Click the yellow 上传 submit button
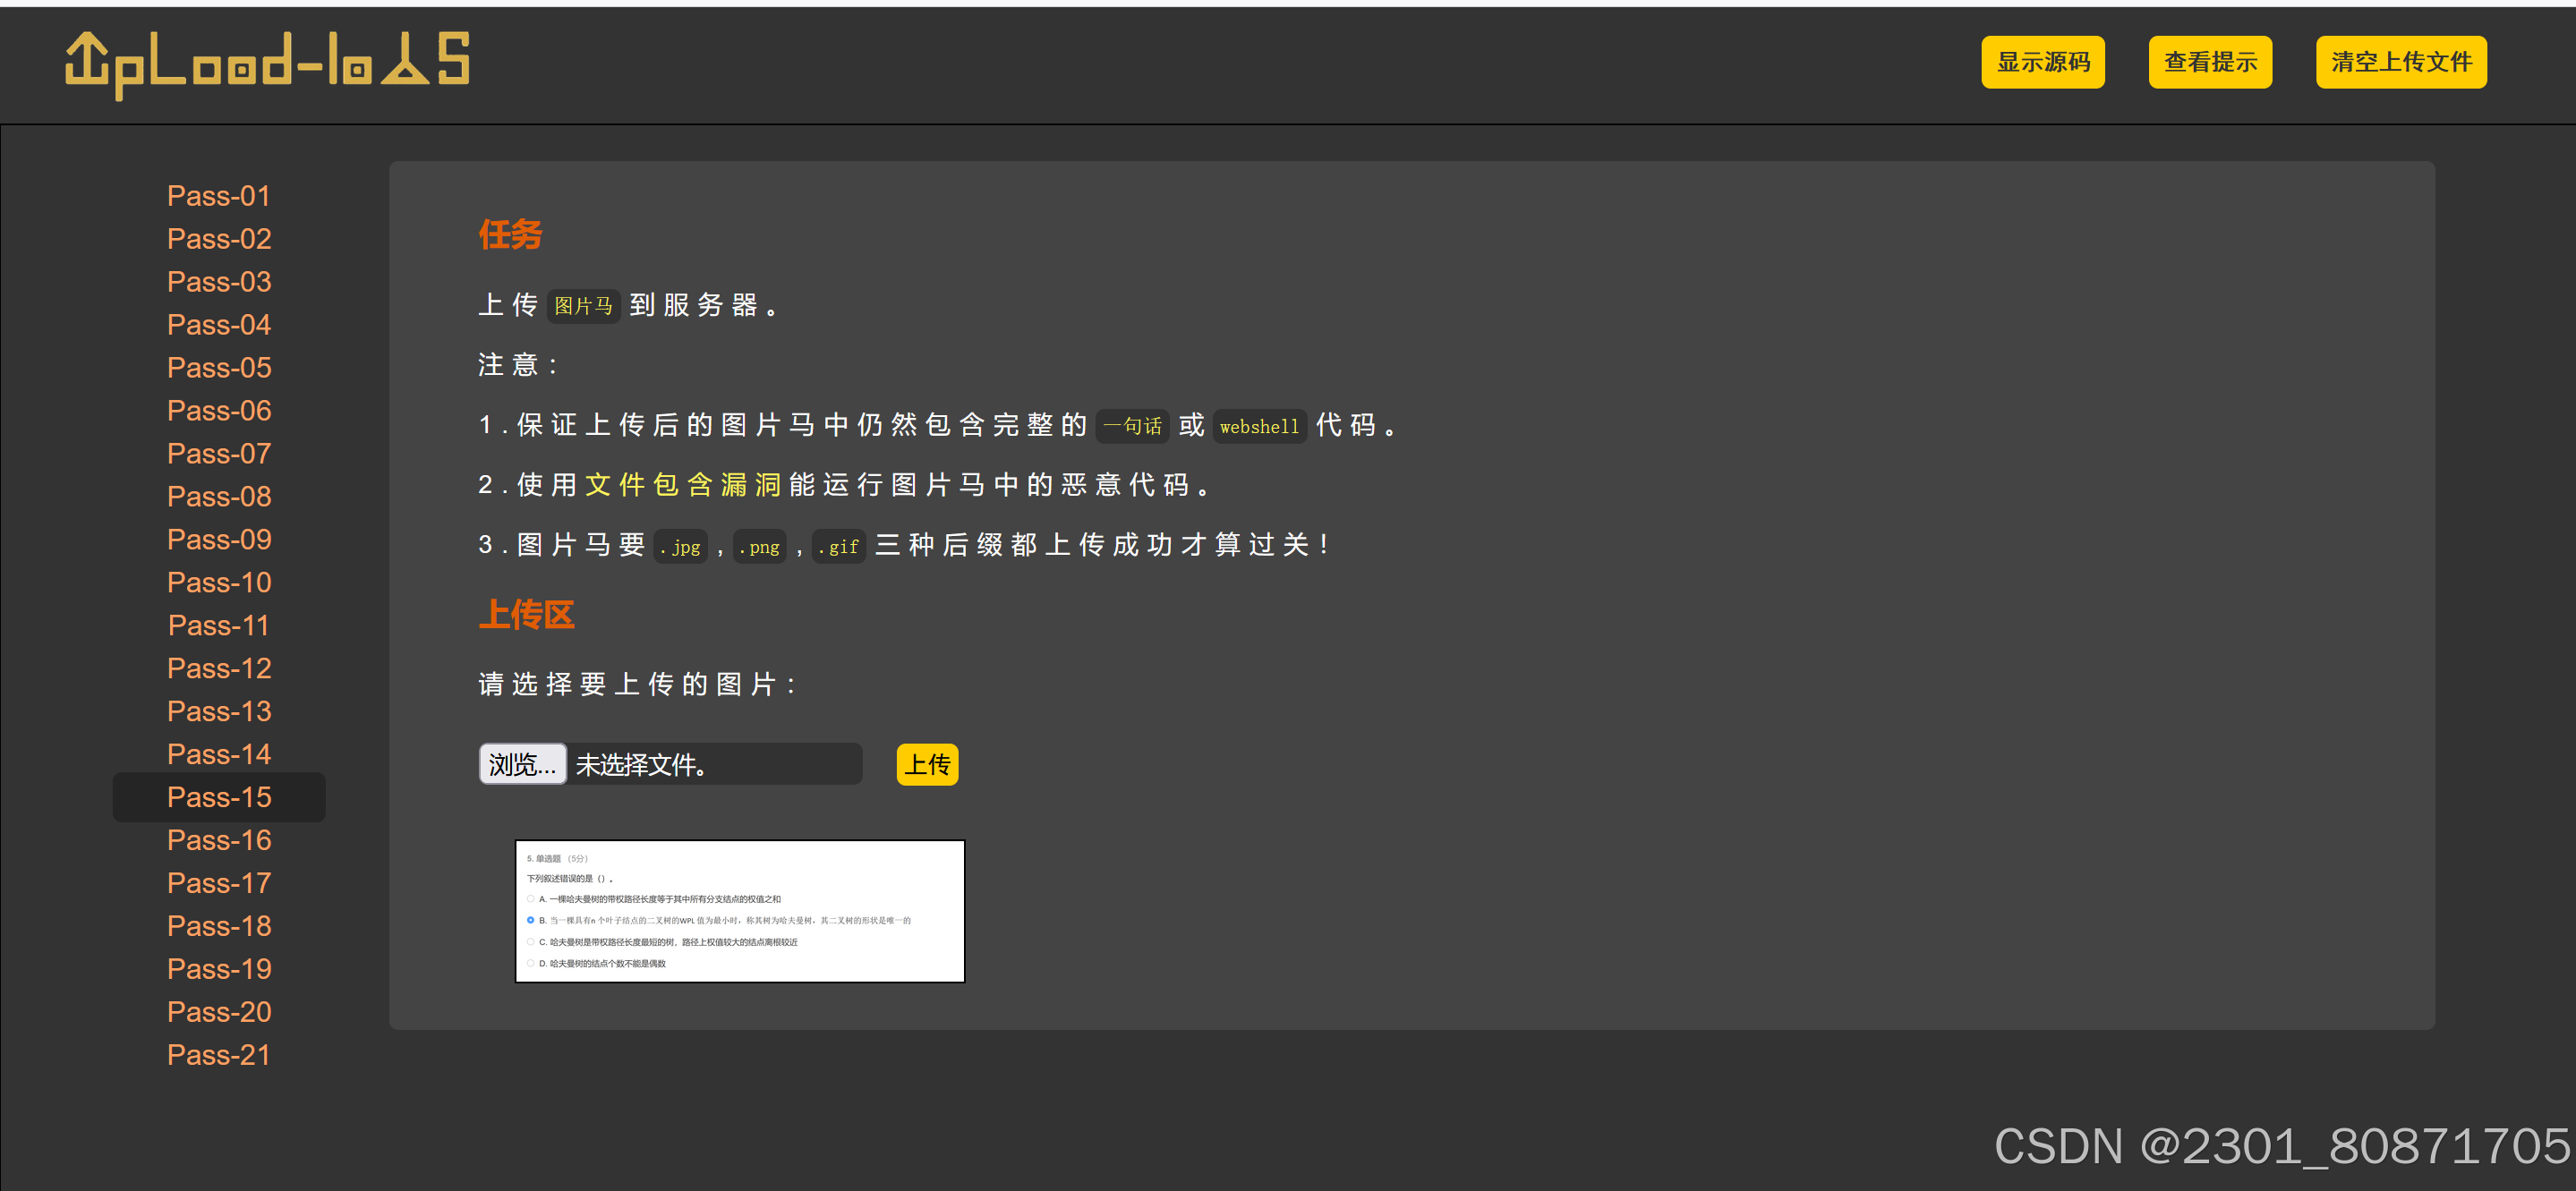2576x1191 pixels. click(926, 765)
